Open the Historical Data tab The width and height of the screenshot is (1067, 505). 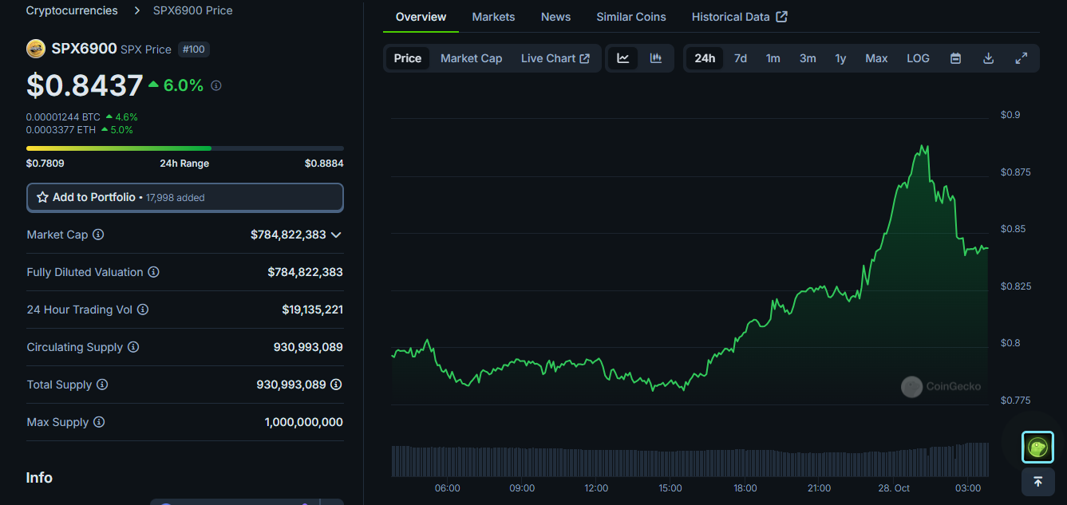pyautogui.click(x=732, y=16)
